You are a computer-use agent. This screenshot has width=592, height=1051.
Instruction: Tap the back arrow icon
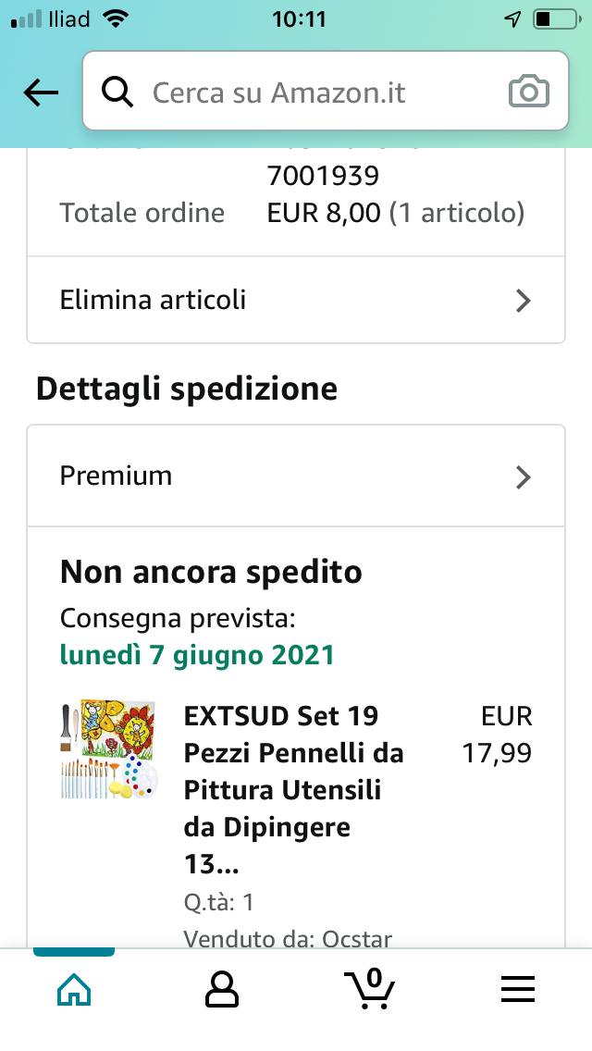pos(41,93)
